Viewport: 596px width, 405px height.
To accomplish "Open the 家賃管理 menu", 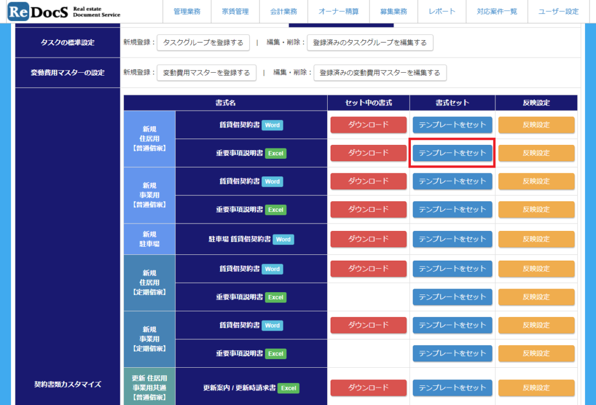I will tap(235, 12).
